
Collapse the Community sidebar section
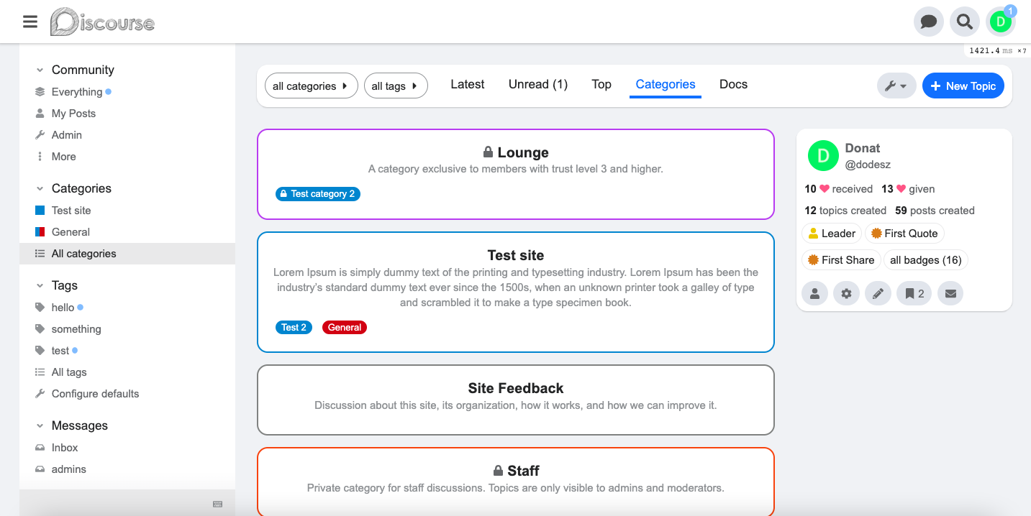coord(40,70)
